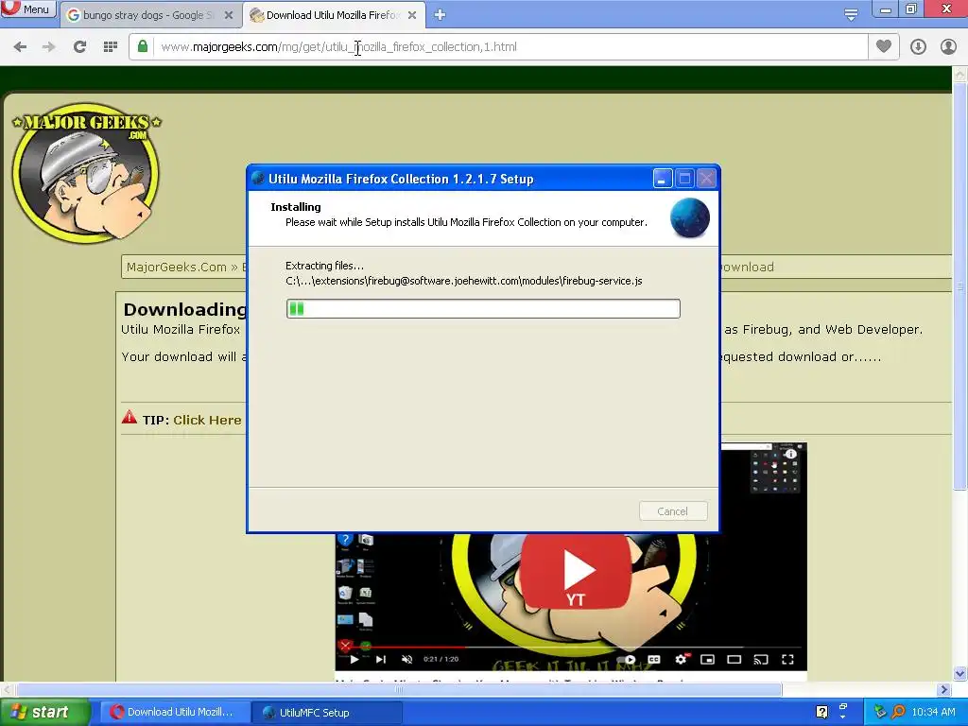The image size is (968, 726).
Task: Go back to previous page
Action: pos(20,47)
